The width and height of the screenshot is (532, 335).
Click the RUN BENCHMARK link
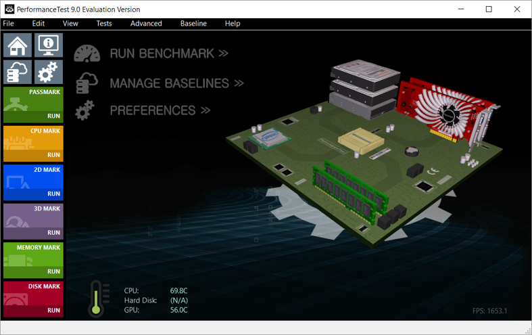[x=169, y=53]
